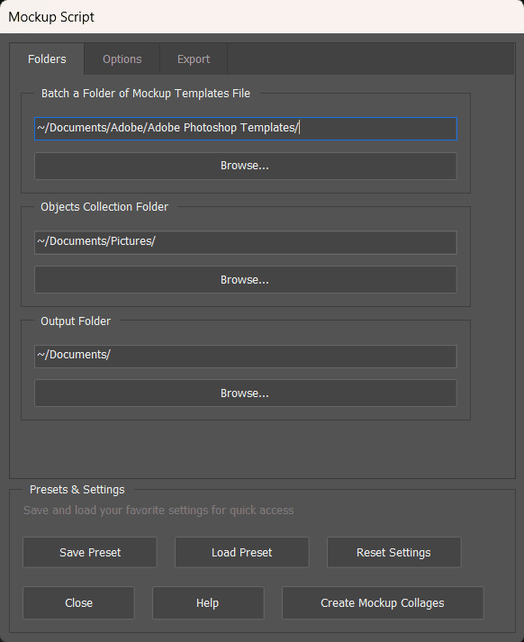The width and height of the screenshot is (524, 642).
Task: Click the 'Mockup Script' window title
Action: click(x=51, y=17)
